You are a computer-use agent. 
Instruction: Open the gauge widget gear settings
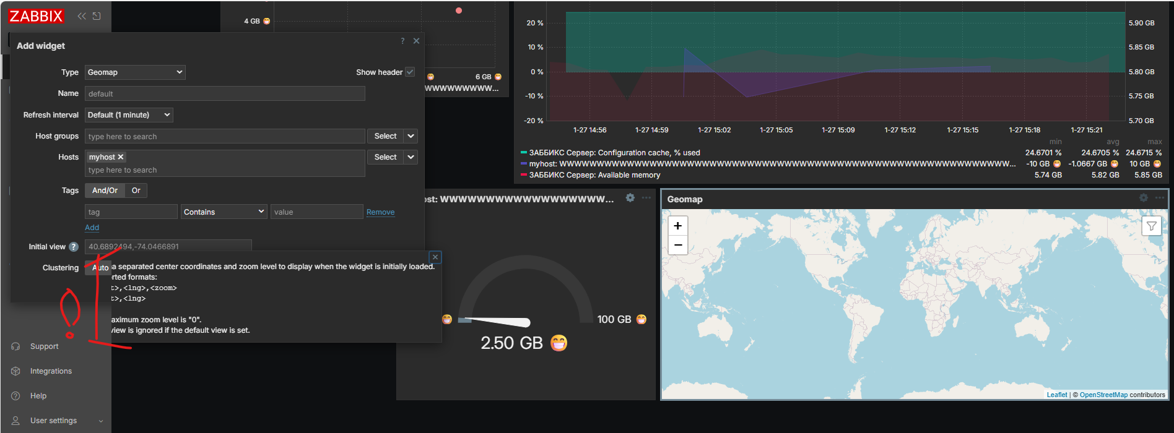tap(630, 198)
